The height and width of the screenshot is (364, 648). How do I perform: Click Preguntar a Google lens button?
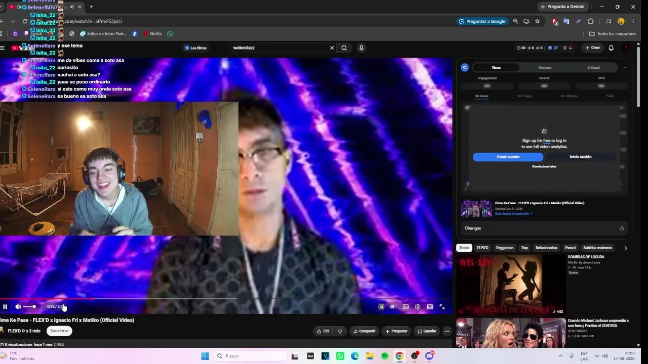tap(482, 21)
